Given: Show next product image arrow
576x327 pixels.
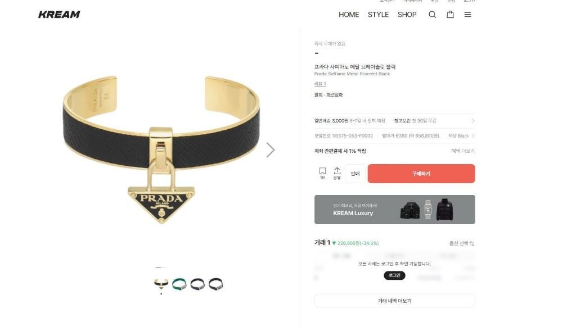Looking at the screenshot, I should coord(271,150).
